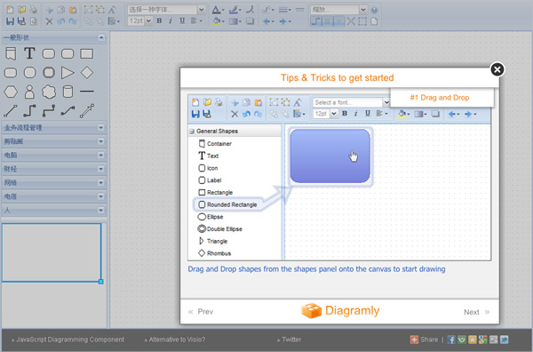Select the Text shape in shapes panel
Viewport: 533px width, 352px height.
pos(29,53)
